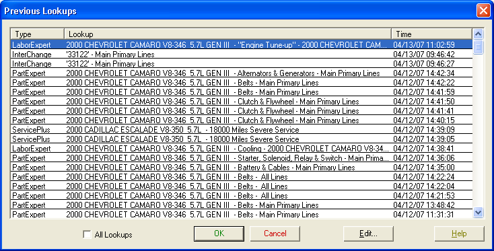Open the Edit... option
This screenshot has height=251, width=494.
pos(368,234)
